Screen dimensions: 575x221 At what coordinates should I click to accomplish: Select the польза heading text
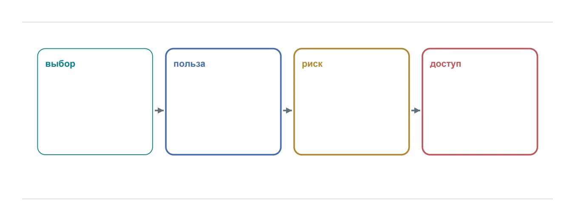coord(189,64)
